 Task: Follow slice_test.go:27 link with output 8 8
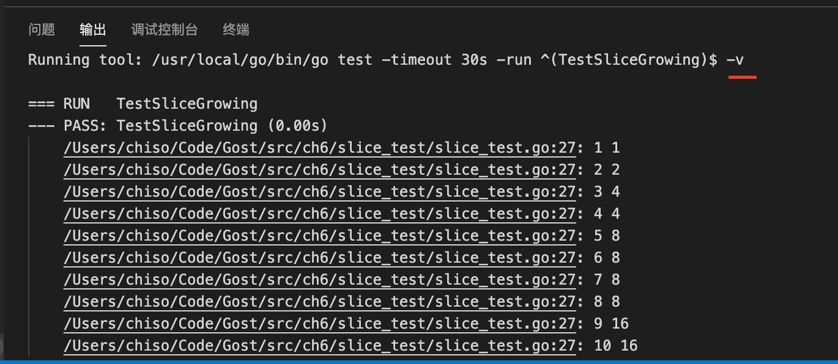pos(319,302)
